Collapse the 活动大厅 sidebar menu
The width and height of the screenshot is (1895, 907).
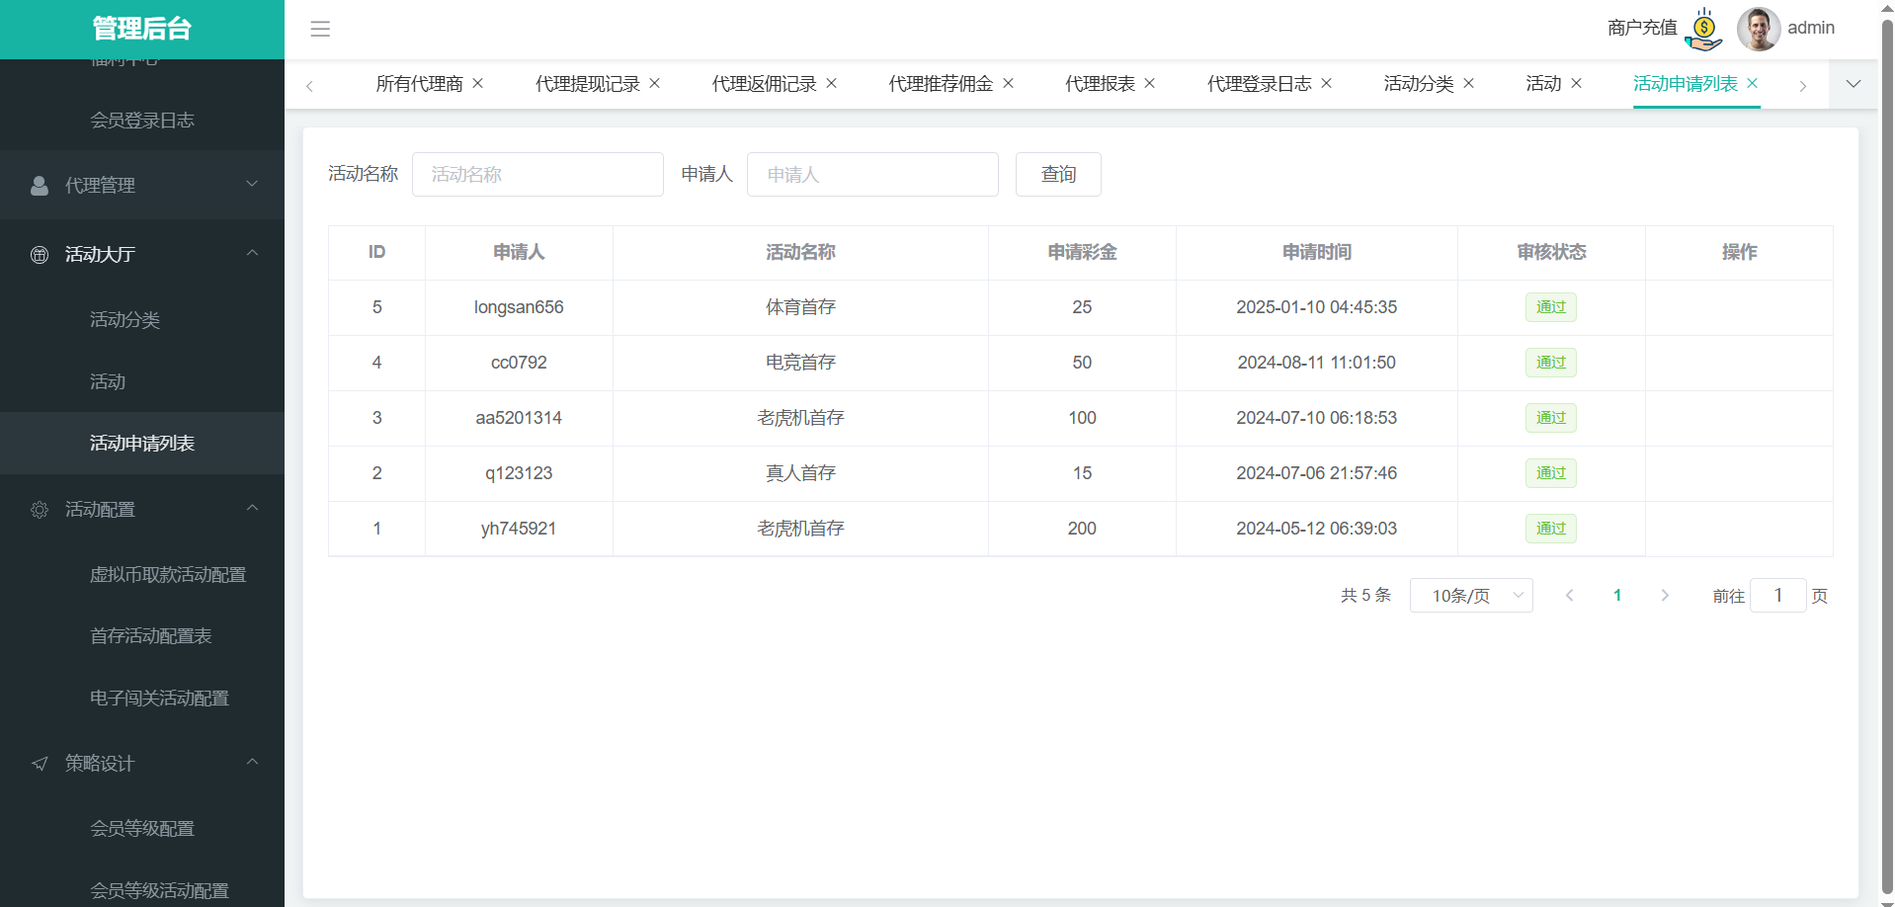click(142, 254)
